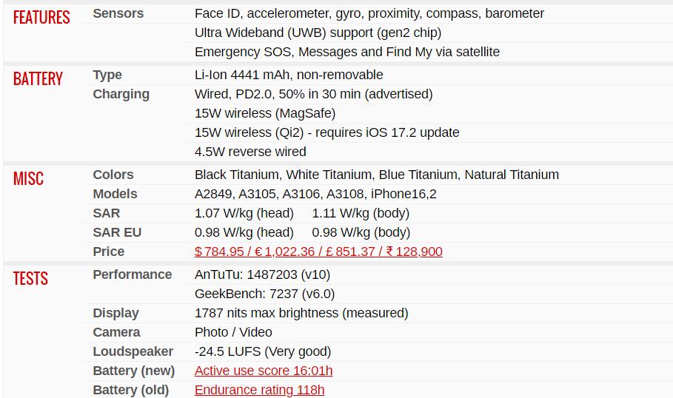Click the Battery (new) label

133,371
